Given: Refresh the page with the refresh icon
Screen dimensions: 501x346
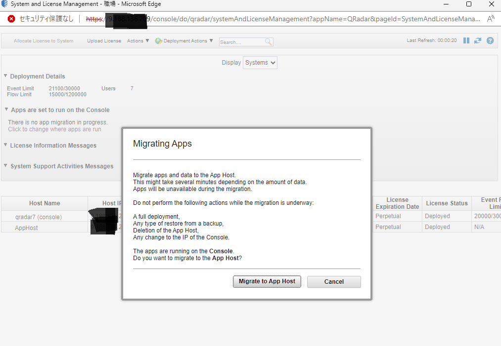Looking at the screenshot, I should (x=478, y=40).
